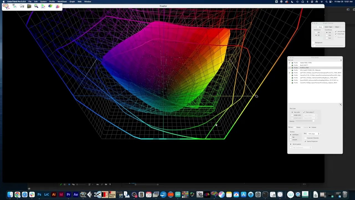Check the BenQ SW271 profile checkbox

290,65
